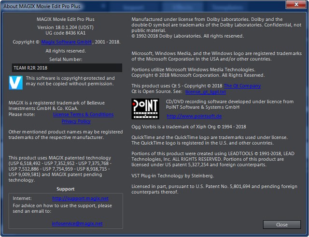Click 'VST Plug-in Technology by Steinberg.' text

point(173,176)
